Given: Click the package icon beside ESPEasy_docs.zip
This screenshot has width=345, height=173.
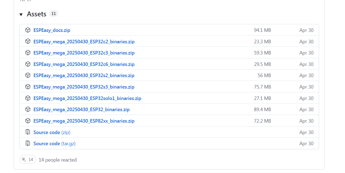Looking at the screenshot, I should (x=28, y=30).
